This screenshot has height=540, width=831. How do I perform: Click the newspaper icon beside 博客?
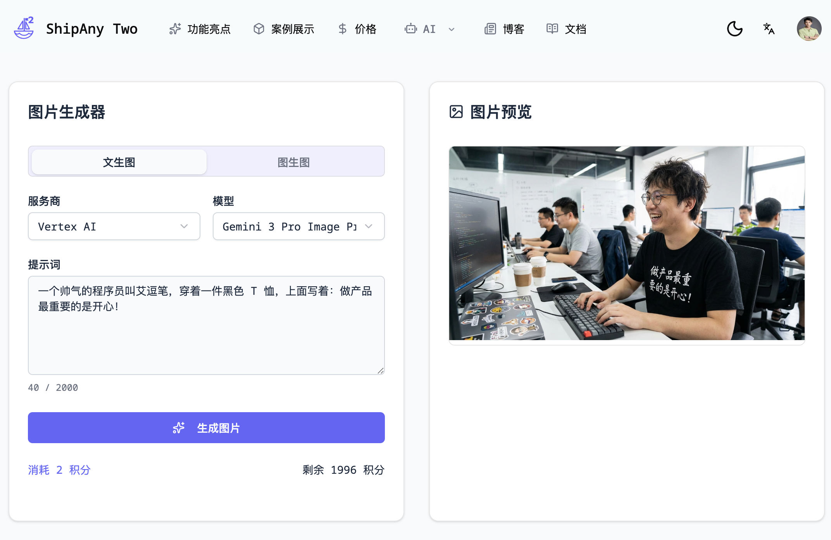click(490, 29)
